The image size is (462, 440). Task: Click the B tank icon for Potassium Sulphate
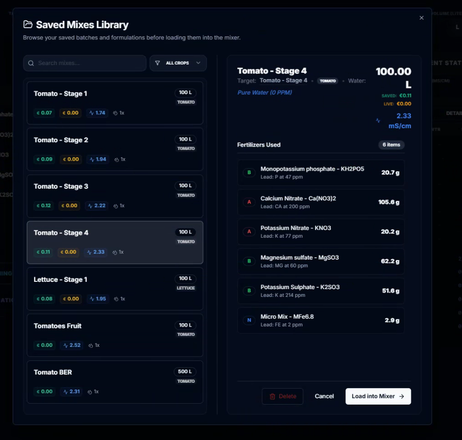249,291
